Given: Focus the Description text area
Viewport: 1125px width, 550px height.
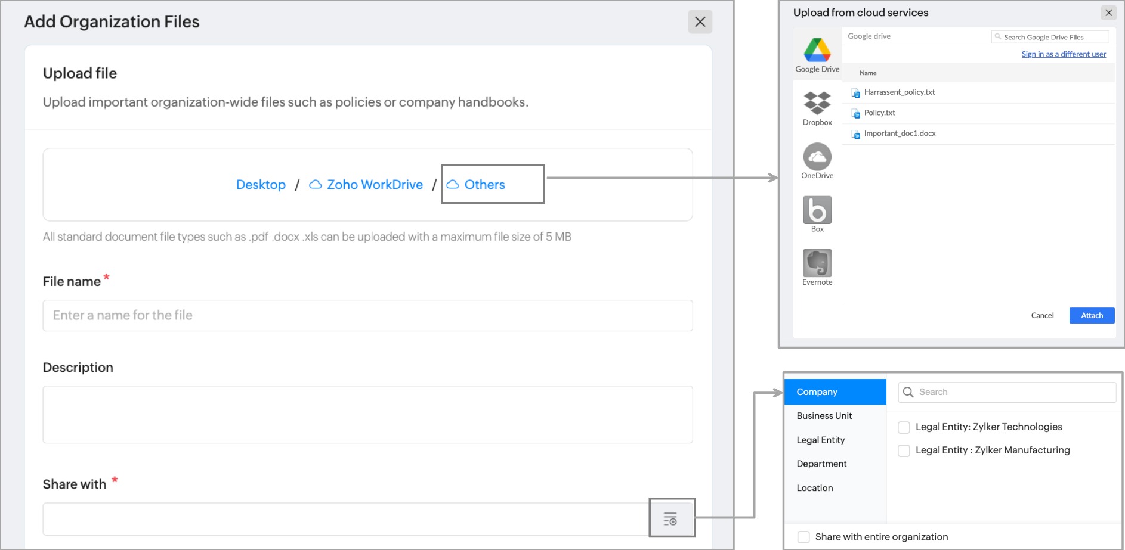Looking at the screenshot, I should 367,415.
